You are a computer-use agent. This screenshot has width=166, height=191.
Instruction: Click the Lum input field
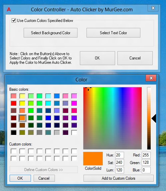(x=119, y=170)
